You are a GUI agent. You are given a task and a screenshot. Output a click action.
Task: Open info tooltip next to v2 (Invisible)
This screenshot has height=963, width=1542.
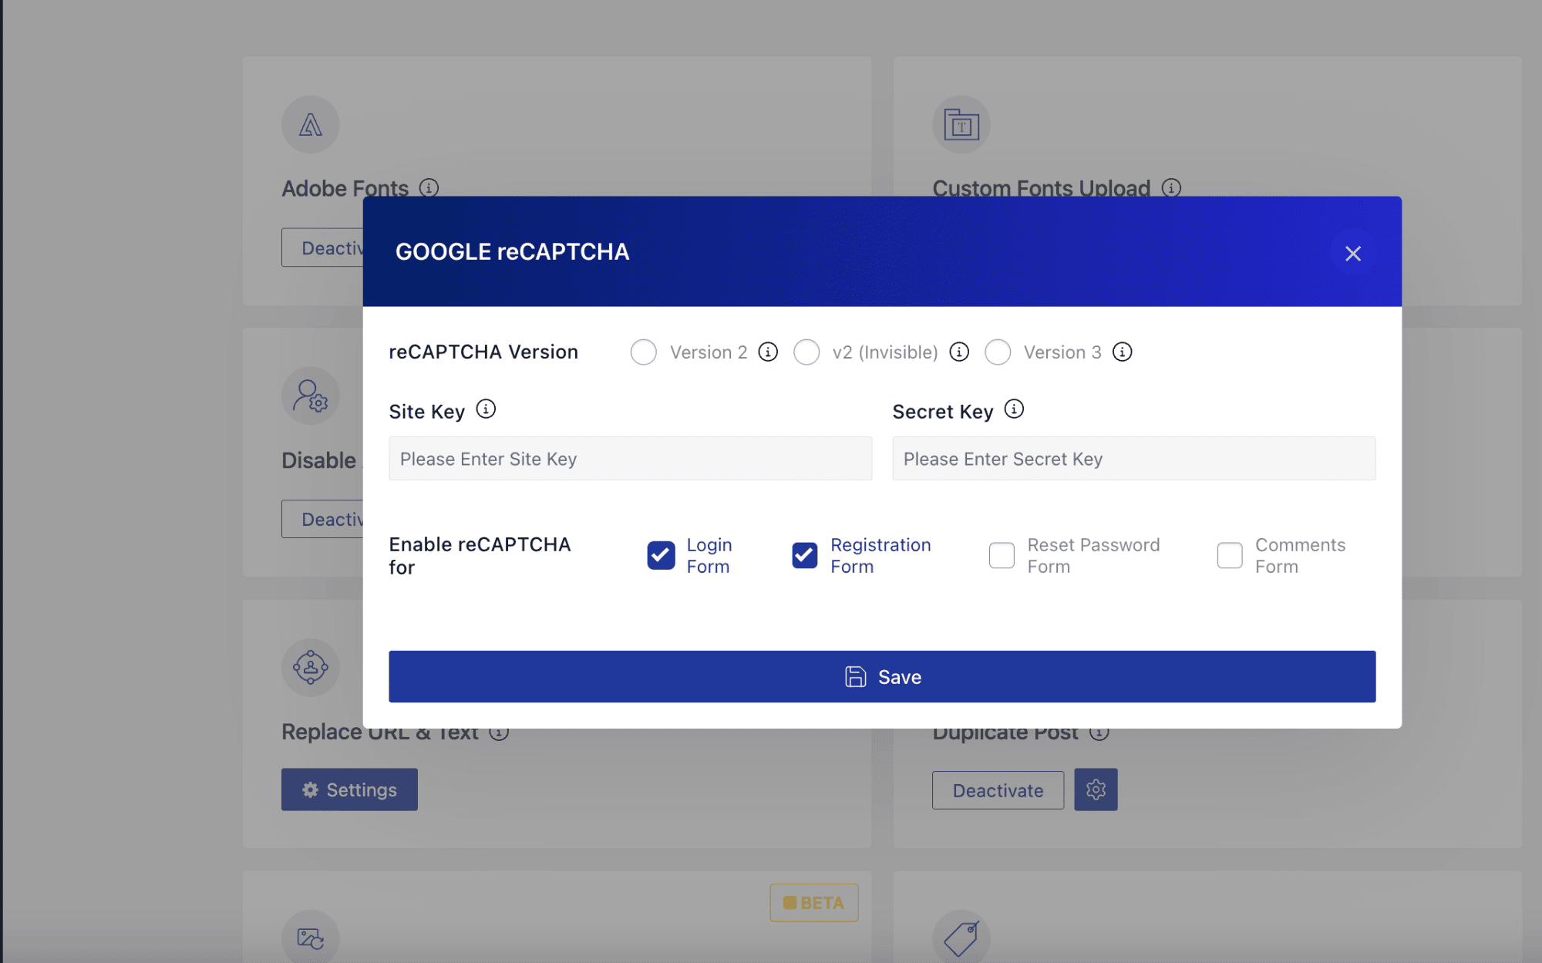[x=958, y=352]
